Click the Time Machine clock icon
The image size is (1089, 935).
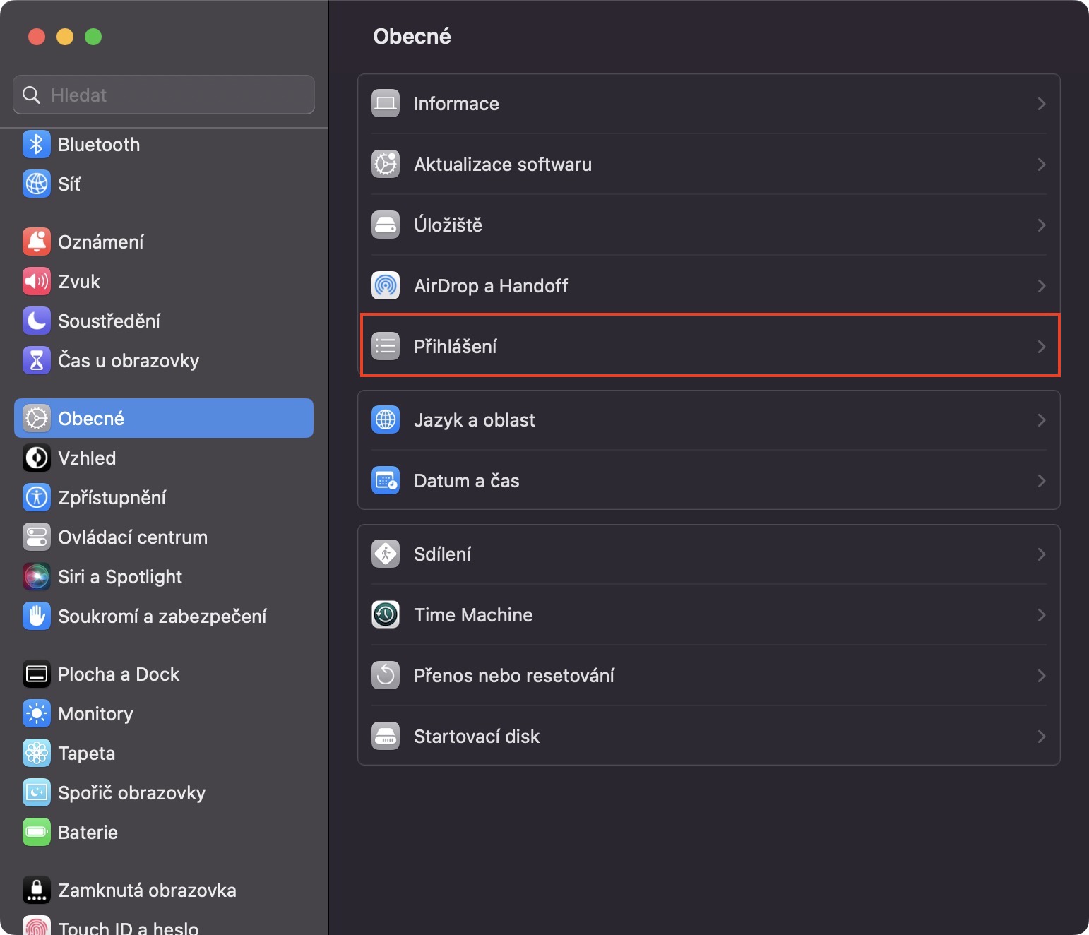(x=386, y=615)
